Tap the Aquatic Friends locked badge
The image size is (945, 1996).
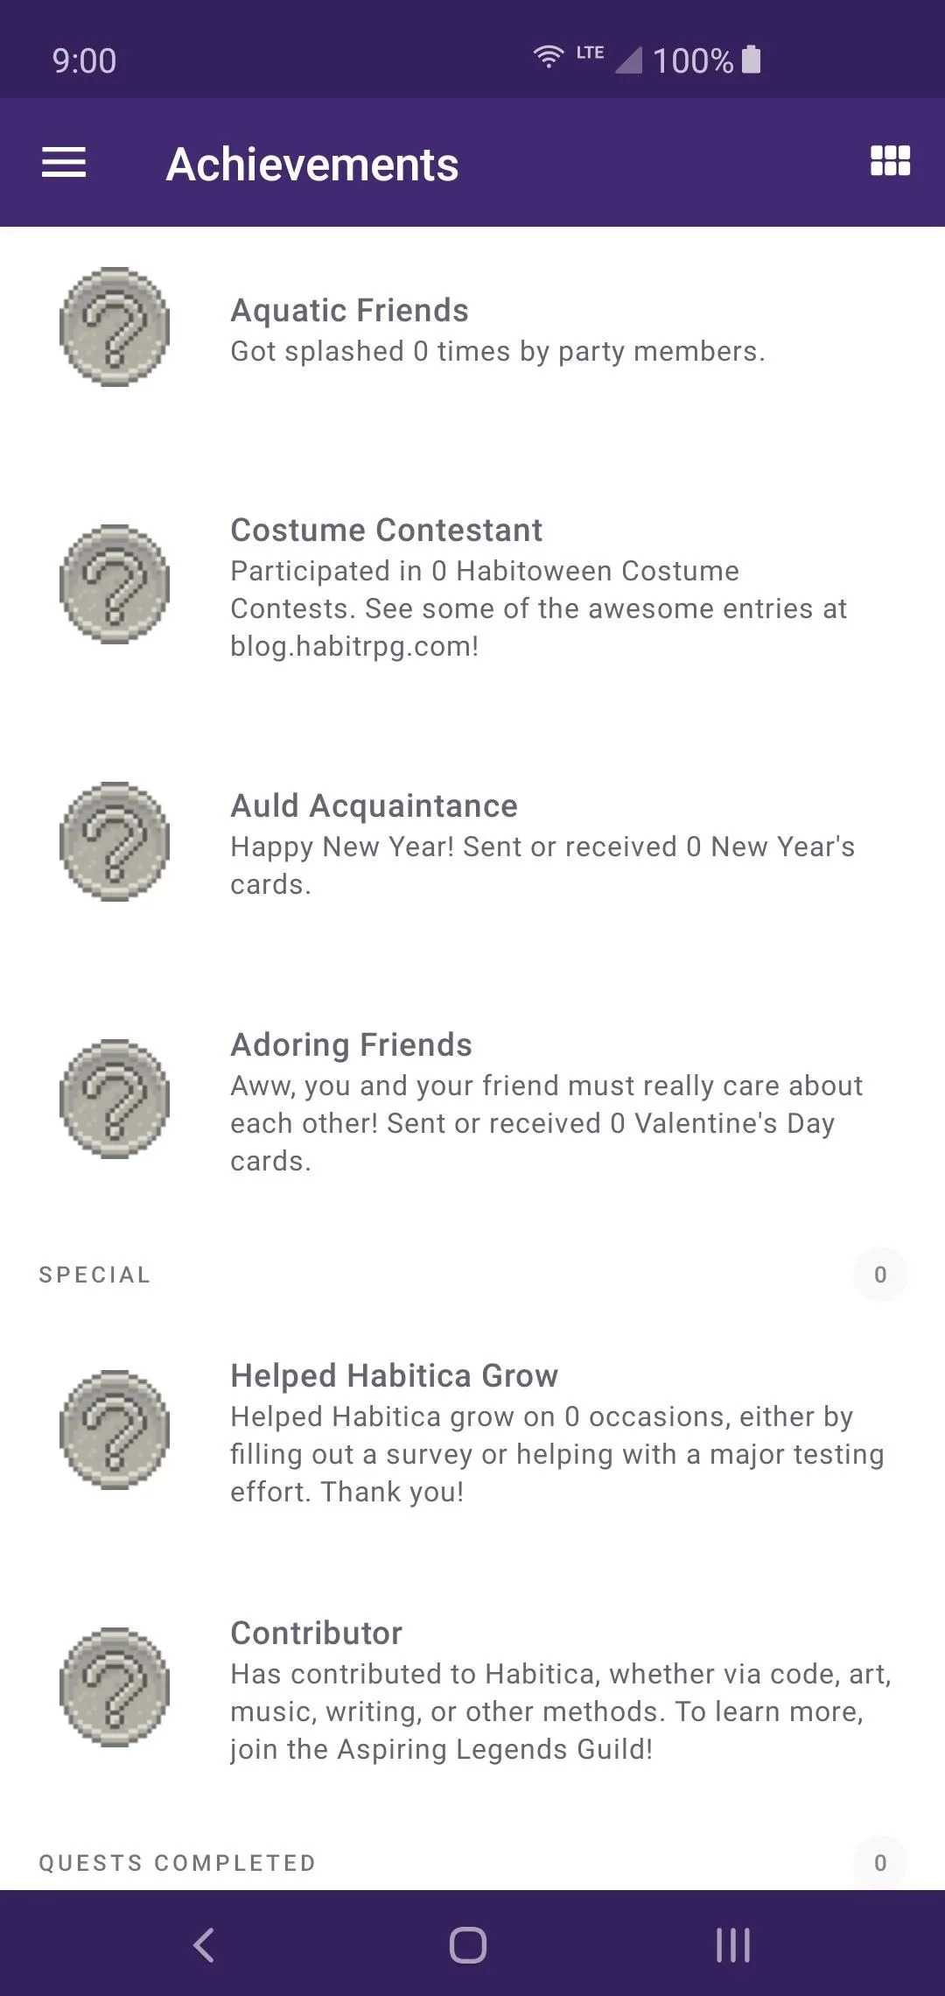coord(115,327)
